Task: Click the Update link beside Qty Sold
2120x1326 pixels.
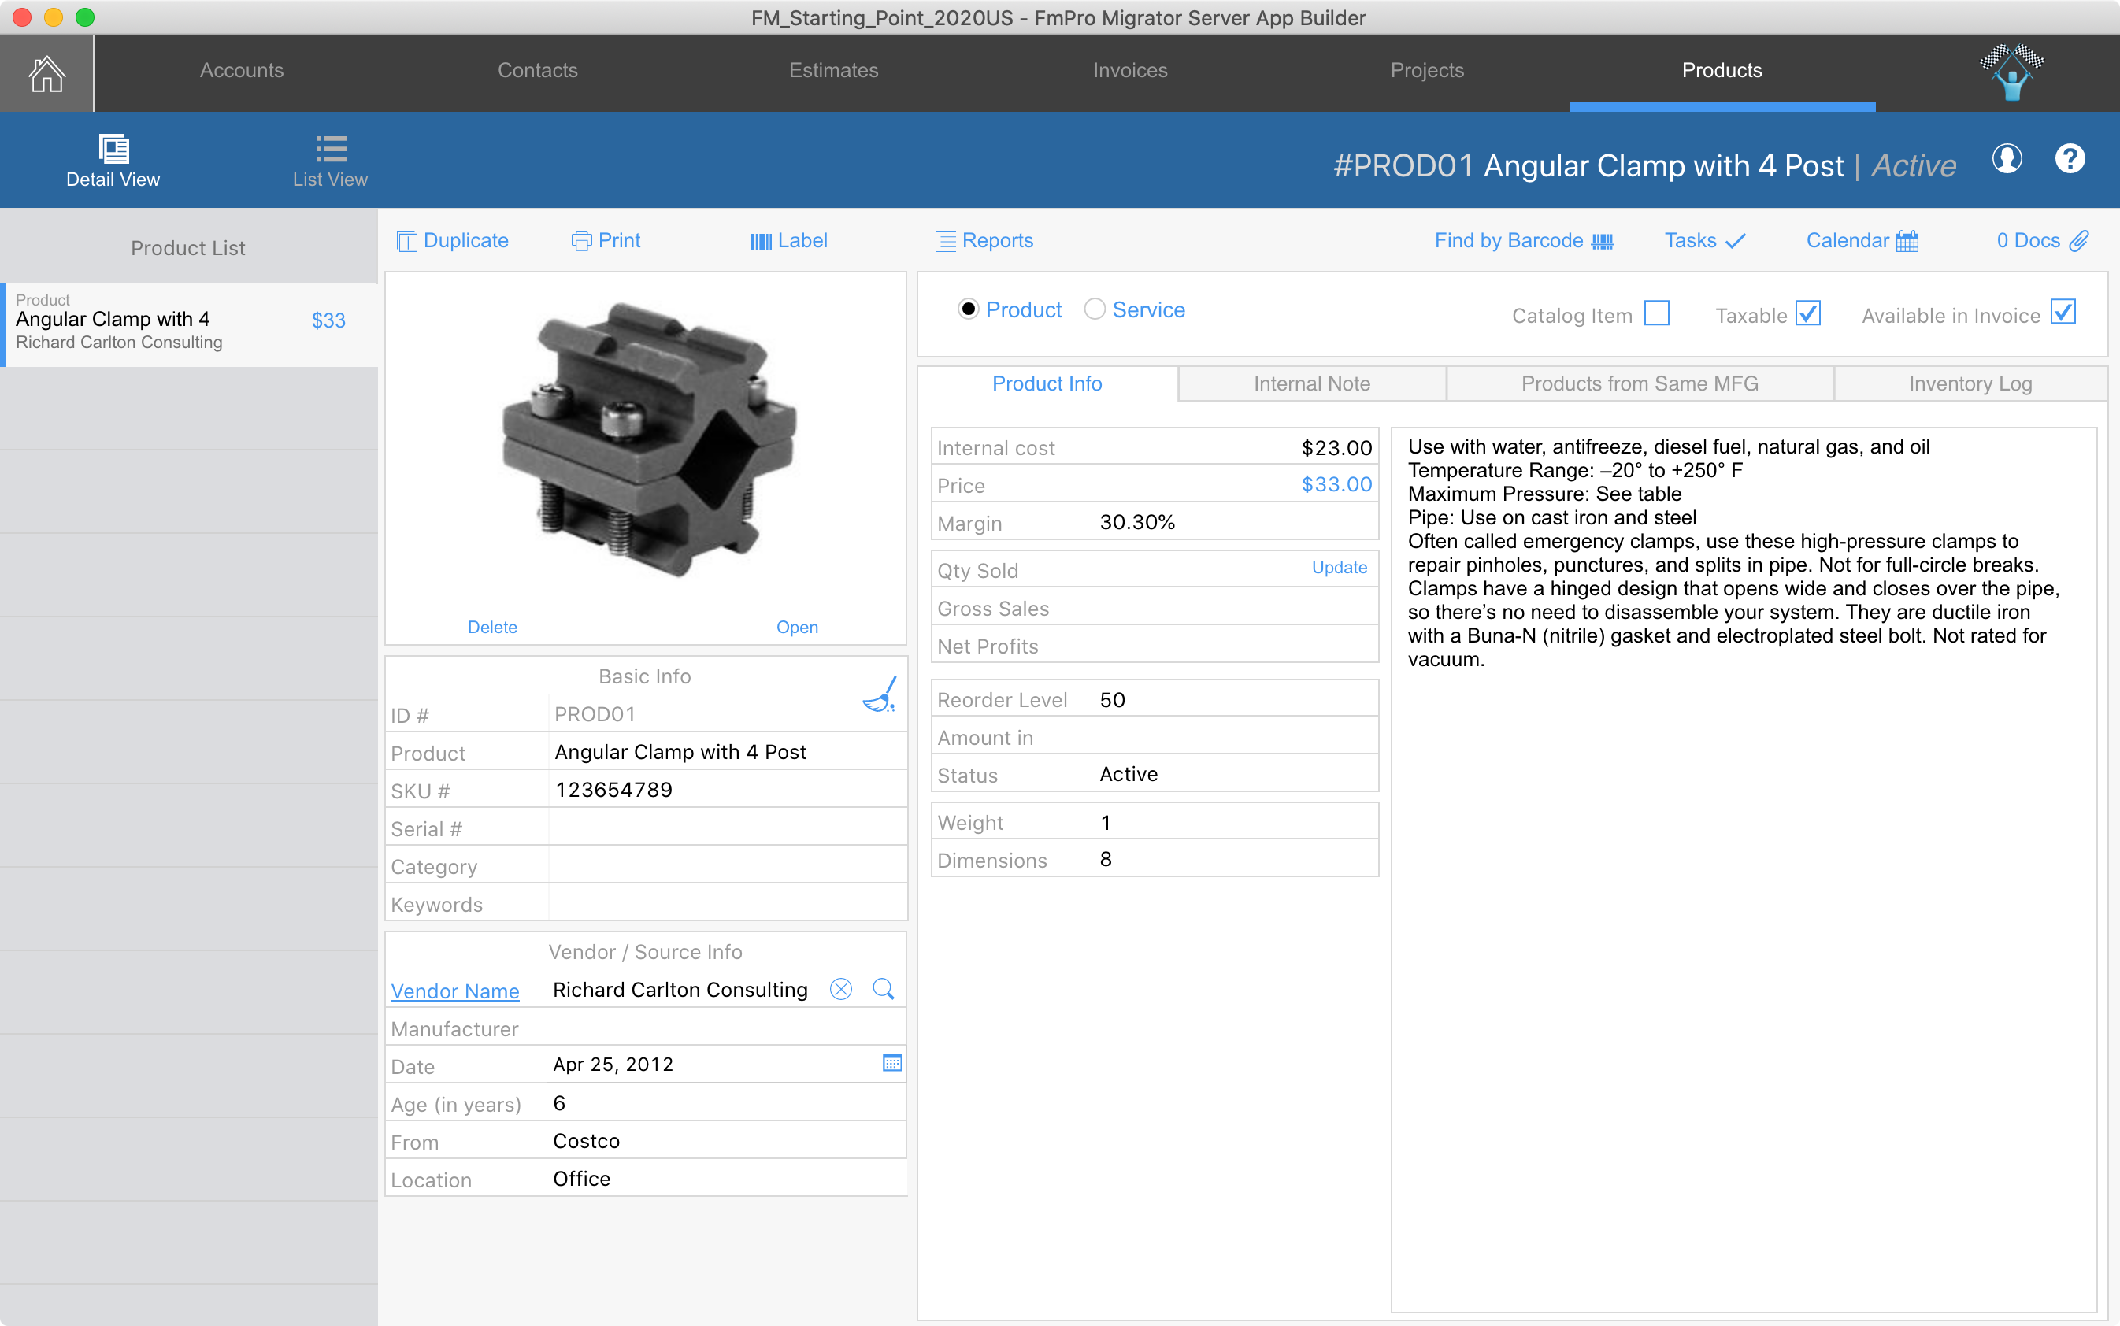Action: (1339, 568)
